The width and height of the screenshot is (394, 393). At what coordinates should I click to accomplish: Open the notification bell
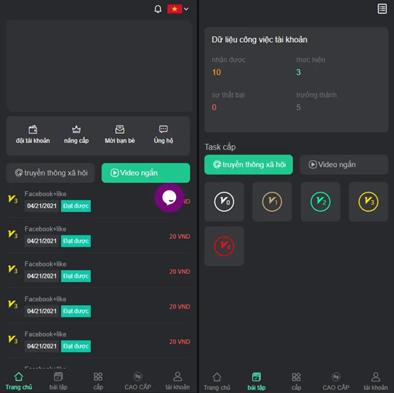click(x=158, y=9)
